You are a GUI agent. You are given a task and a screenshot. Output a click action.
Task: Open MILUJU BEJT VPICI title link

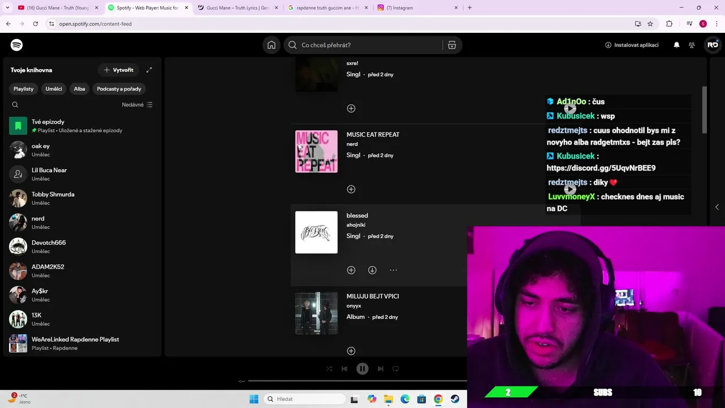[x=373, y=296]
